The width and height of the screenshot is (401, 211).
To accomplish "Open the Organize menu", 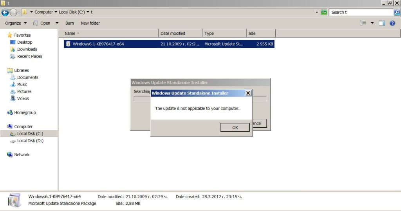I will tap(16, 23).
